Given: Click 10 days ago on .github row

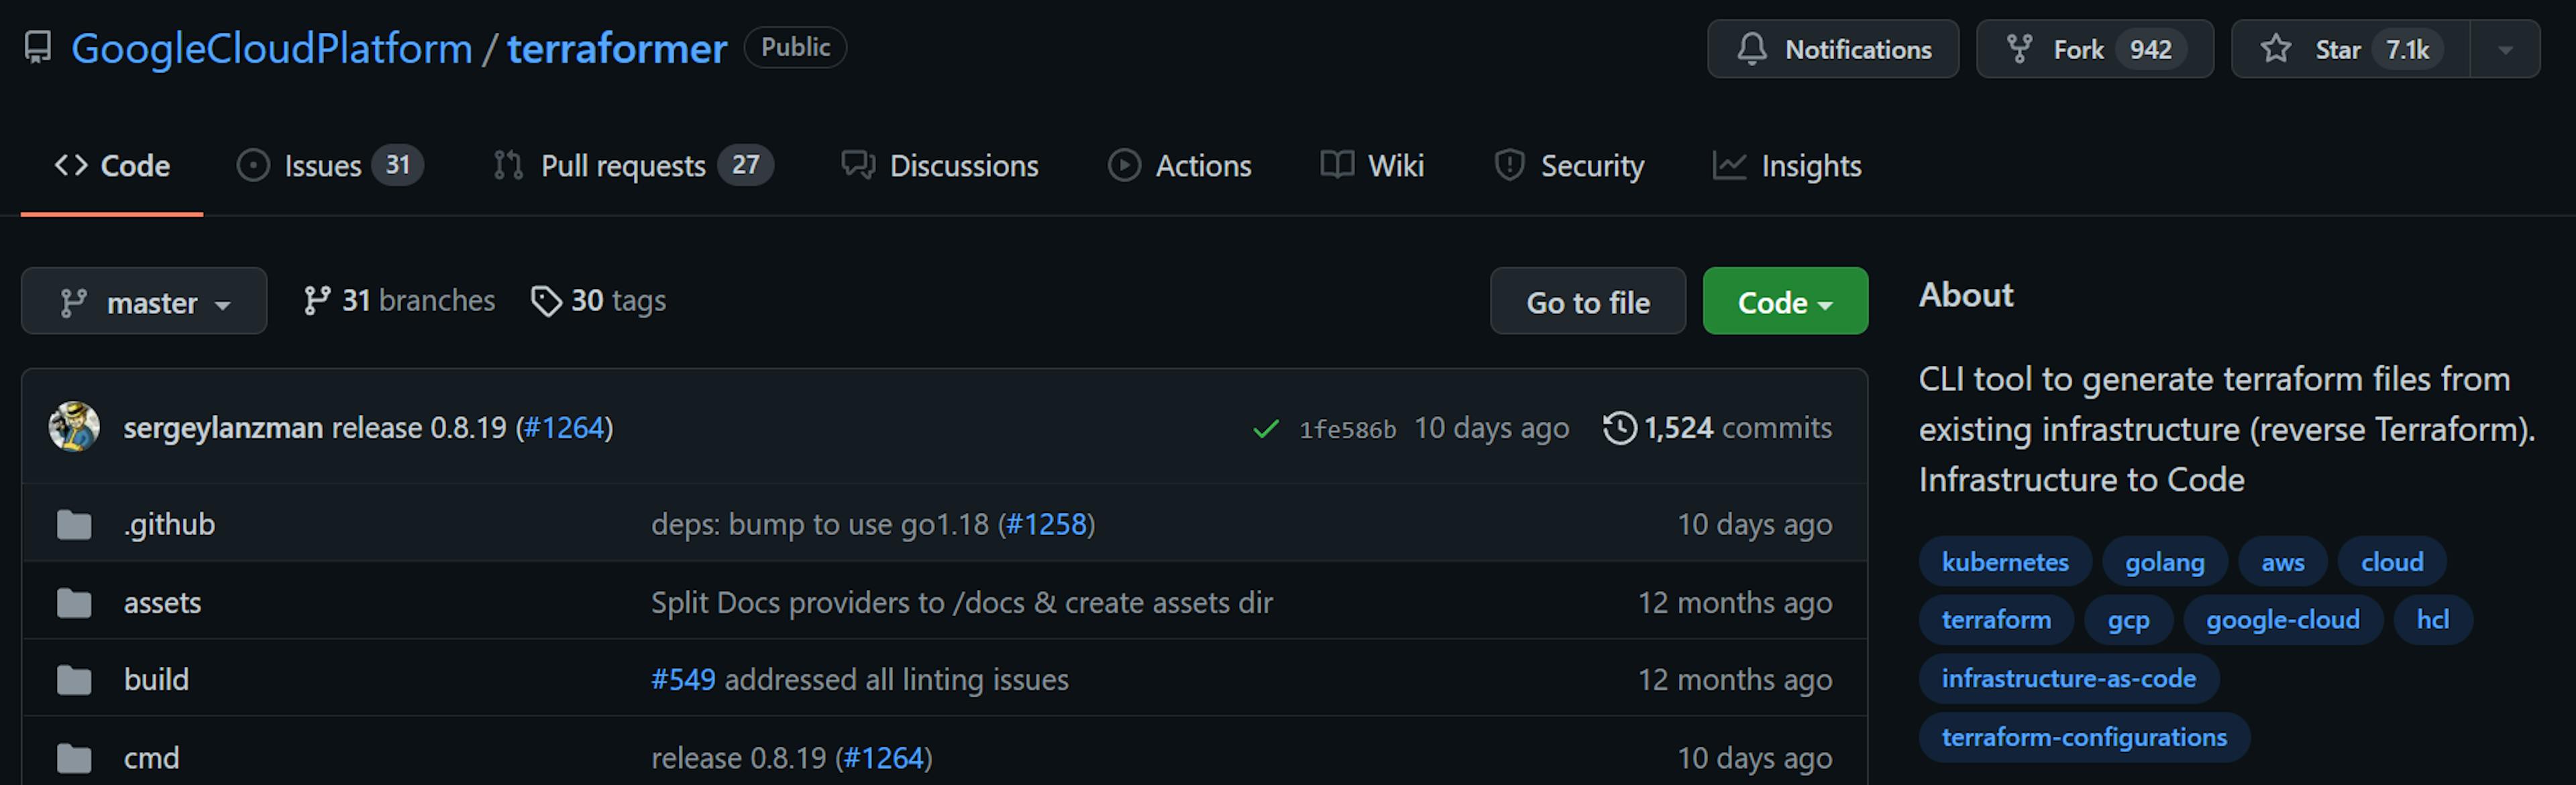Looking at the screenshot, I should pyautogui.click(x=1755, y=524).
